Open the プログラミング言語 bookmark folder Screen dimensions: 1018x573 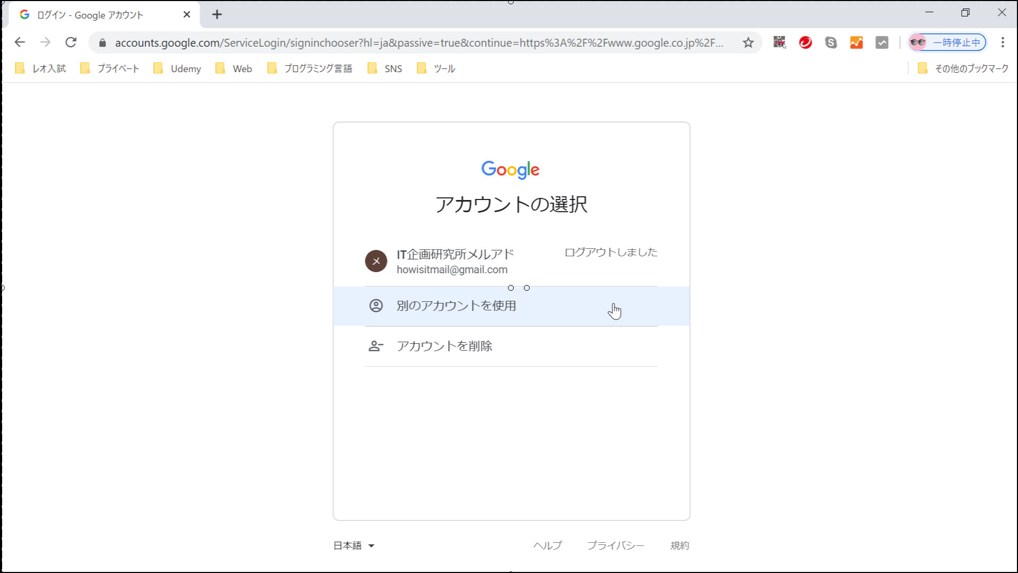pos(310,68)
